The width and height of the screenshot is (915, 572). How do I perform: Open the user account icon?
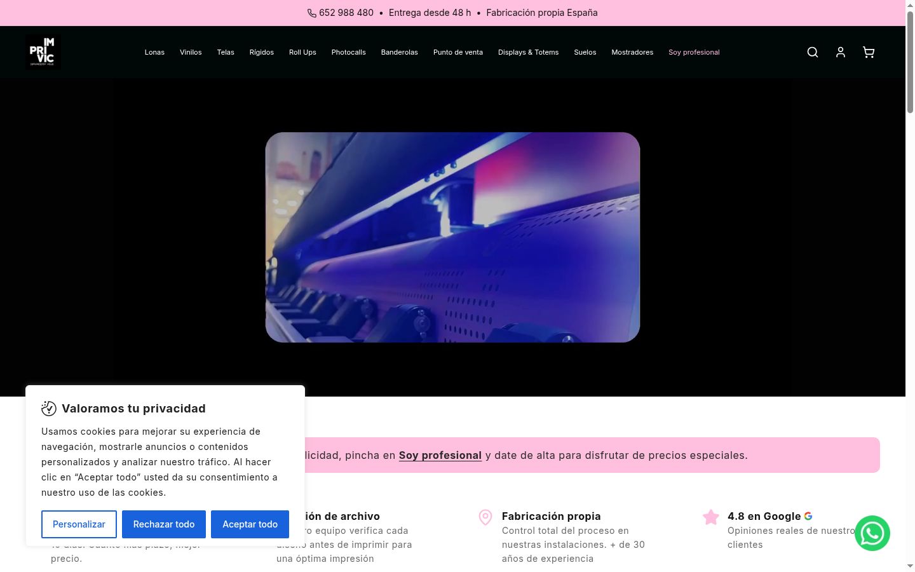pyautogui.click(x=841, y=52)
